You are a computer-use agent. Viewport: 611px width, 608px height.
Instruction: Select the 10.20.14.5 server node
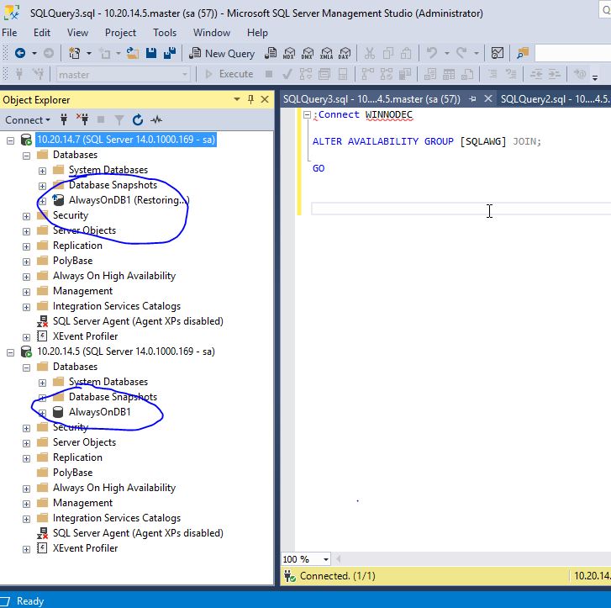[x=126, y=352]
